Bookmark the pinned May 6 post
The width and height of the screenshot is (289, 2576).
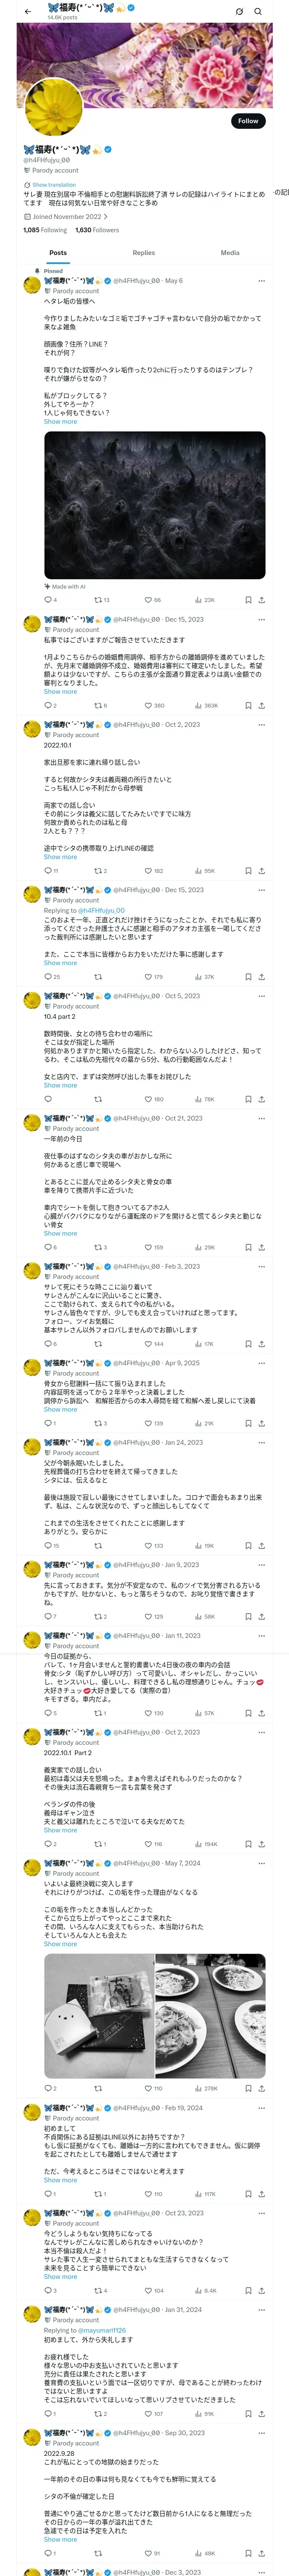(248, 600)
